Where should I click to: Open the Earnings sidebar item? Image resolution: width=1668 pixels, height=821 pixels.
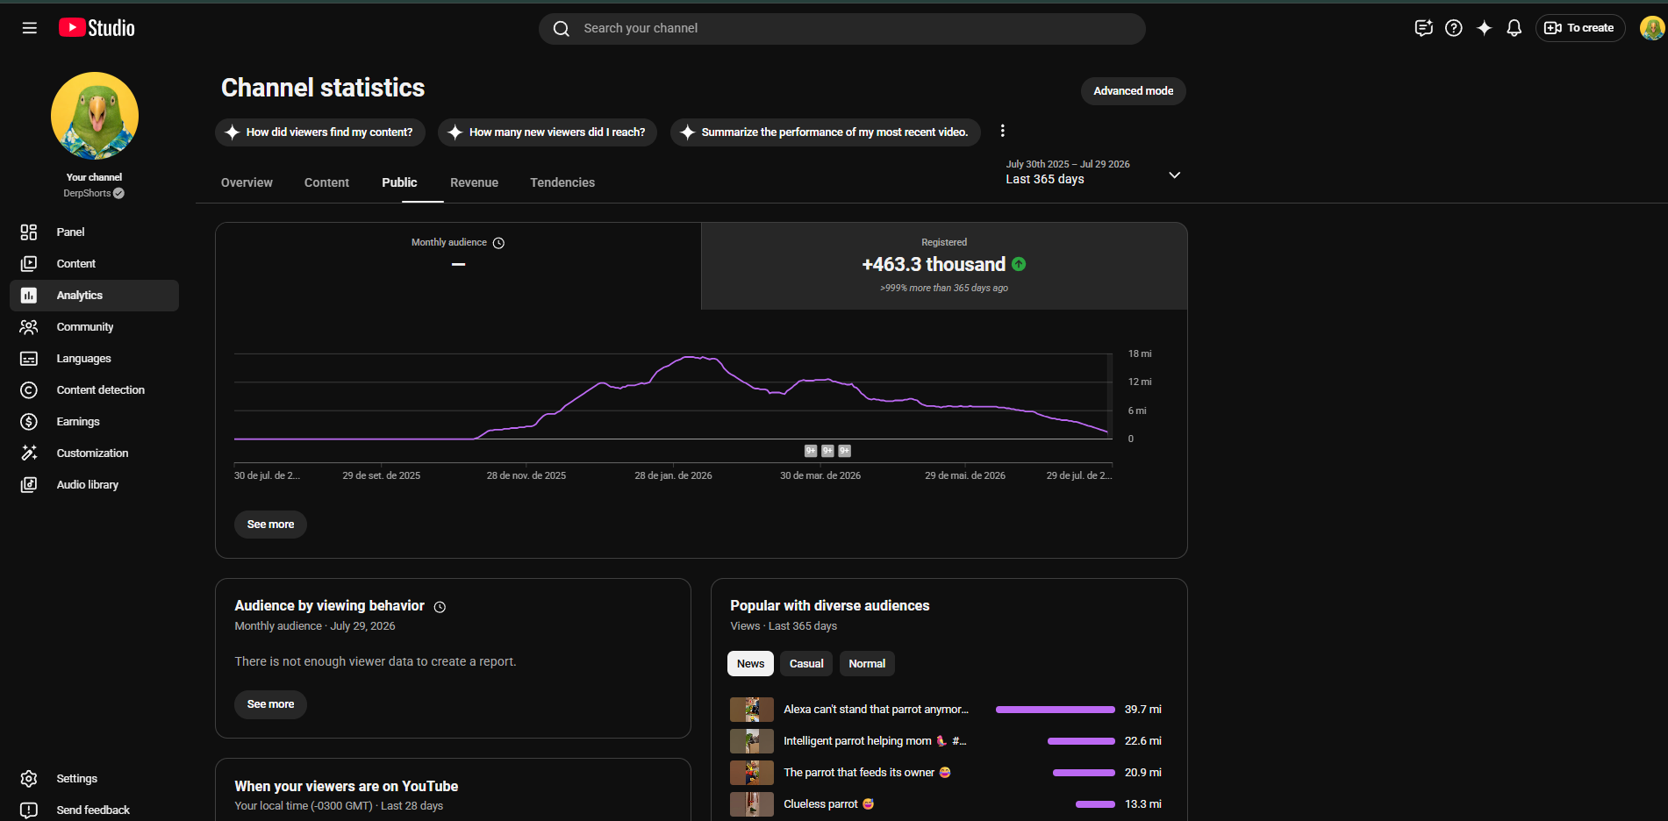pos(94,421)
